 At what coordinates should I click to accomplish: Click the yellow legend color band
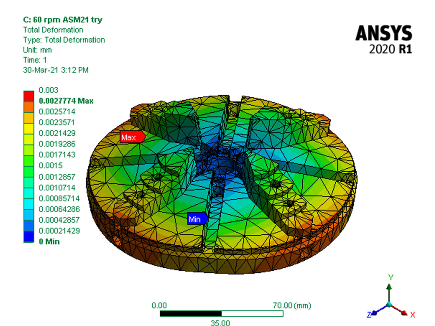pyautogui.click(x=29, y=129)
